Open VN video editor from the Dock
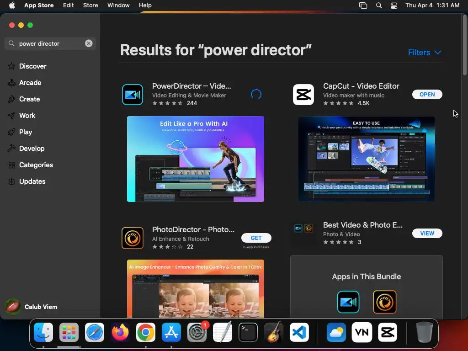This screenshot has height=351, width=468. tap(362, 332)
